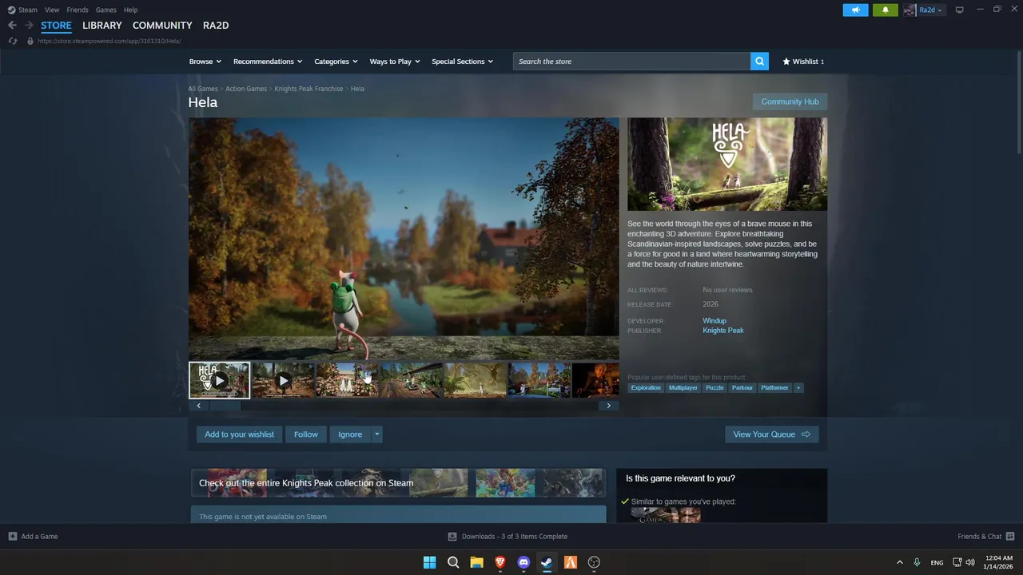Viewport: 1023px width, 575px height.
Task: Click in the Search the store field
Action: click(x=631, y=61)
